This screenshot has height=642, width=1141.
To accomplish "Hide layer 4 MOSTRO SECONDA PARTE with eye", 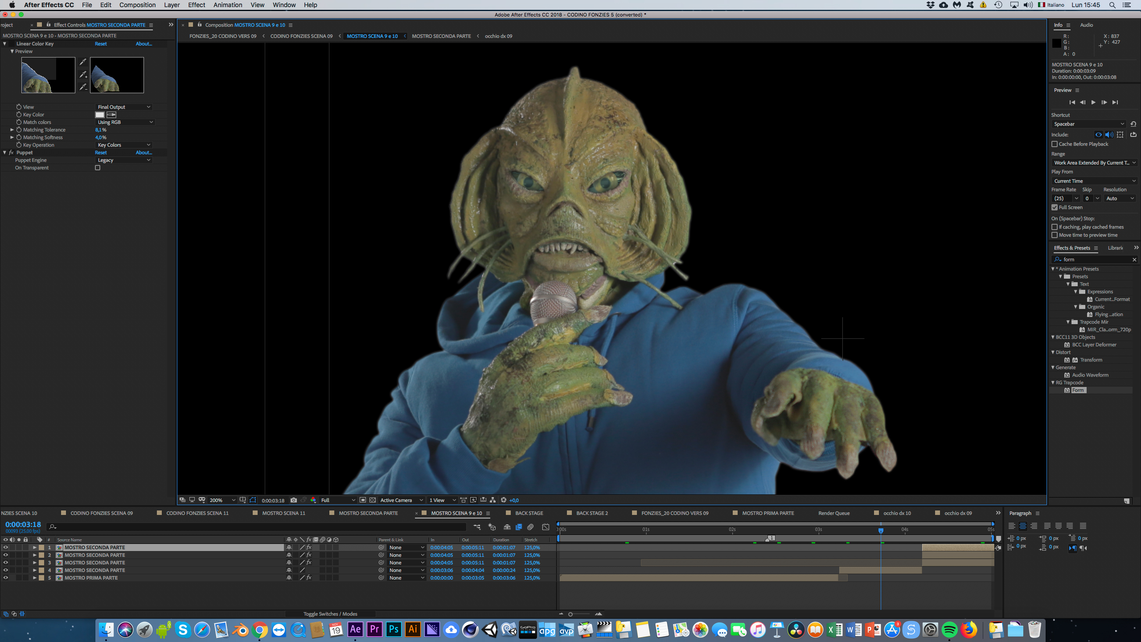I will pos(5,570).
